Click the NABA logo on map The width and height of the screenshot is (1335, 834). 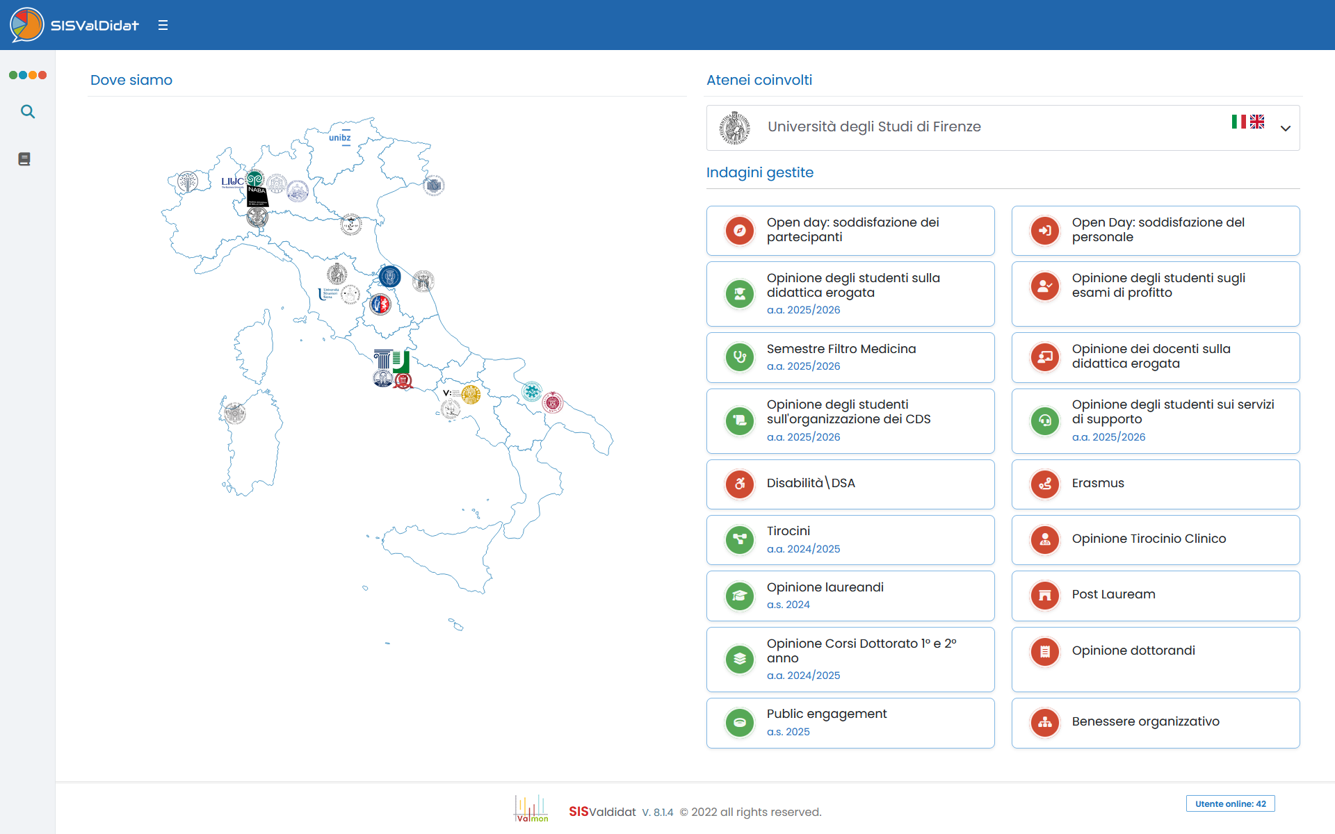pos(257,196)
